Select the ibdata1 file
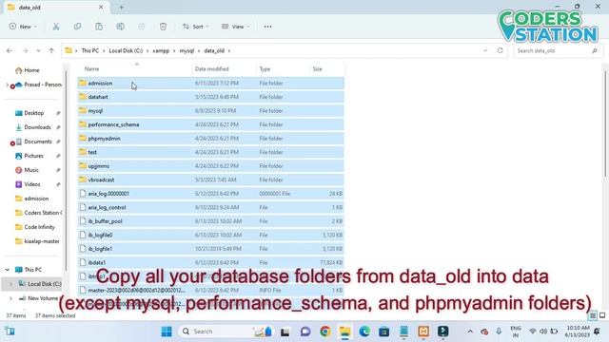The image size is (609, 342). [x=210, y=262]
